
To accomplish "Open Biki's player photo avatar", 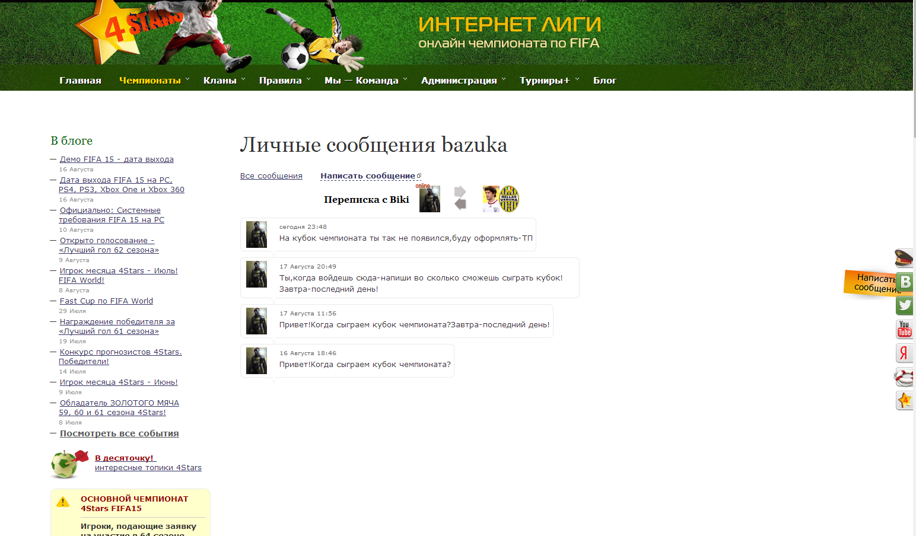I will pos(491,199).
